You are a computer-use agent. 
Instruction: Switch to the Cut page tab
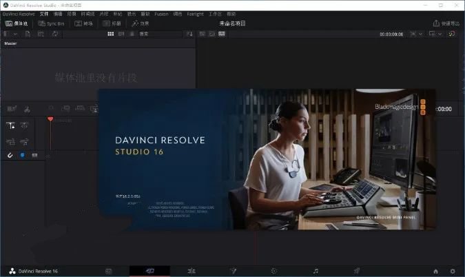click(149, 271)
